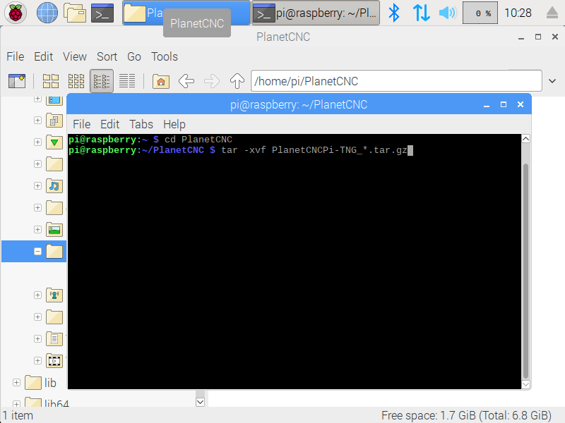Go to the home folder
The height and width of the screenshot is (423, 565).
(x=161, y=81)
